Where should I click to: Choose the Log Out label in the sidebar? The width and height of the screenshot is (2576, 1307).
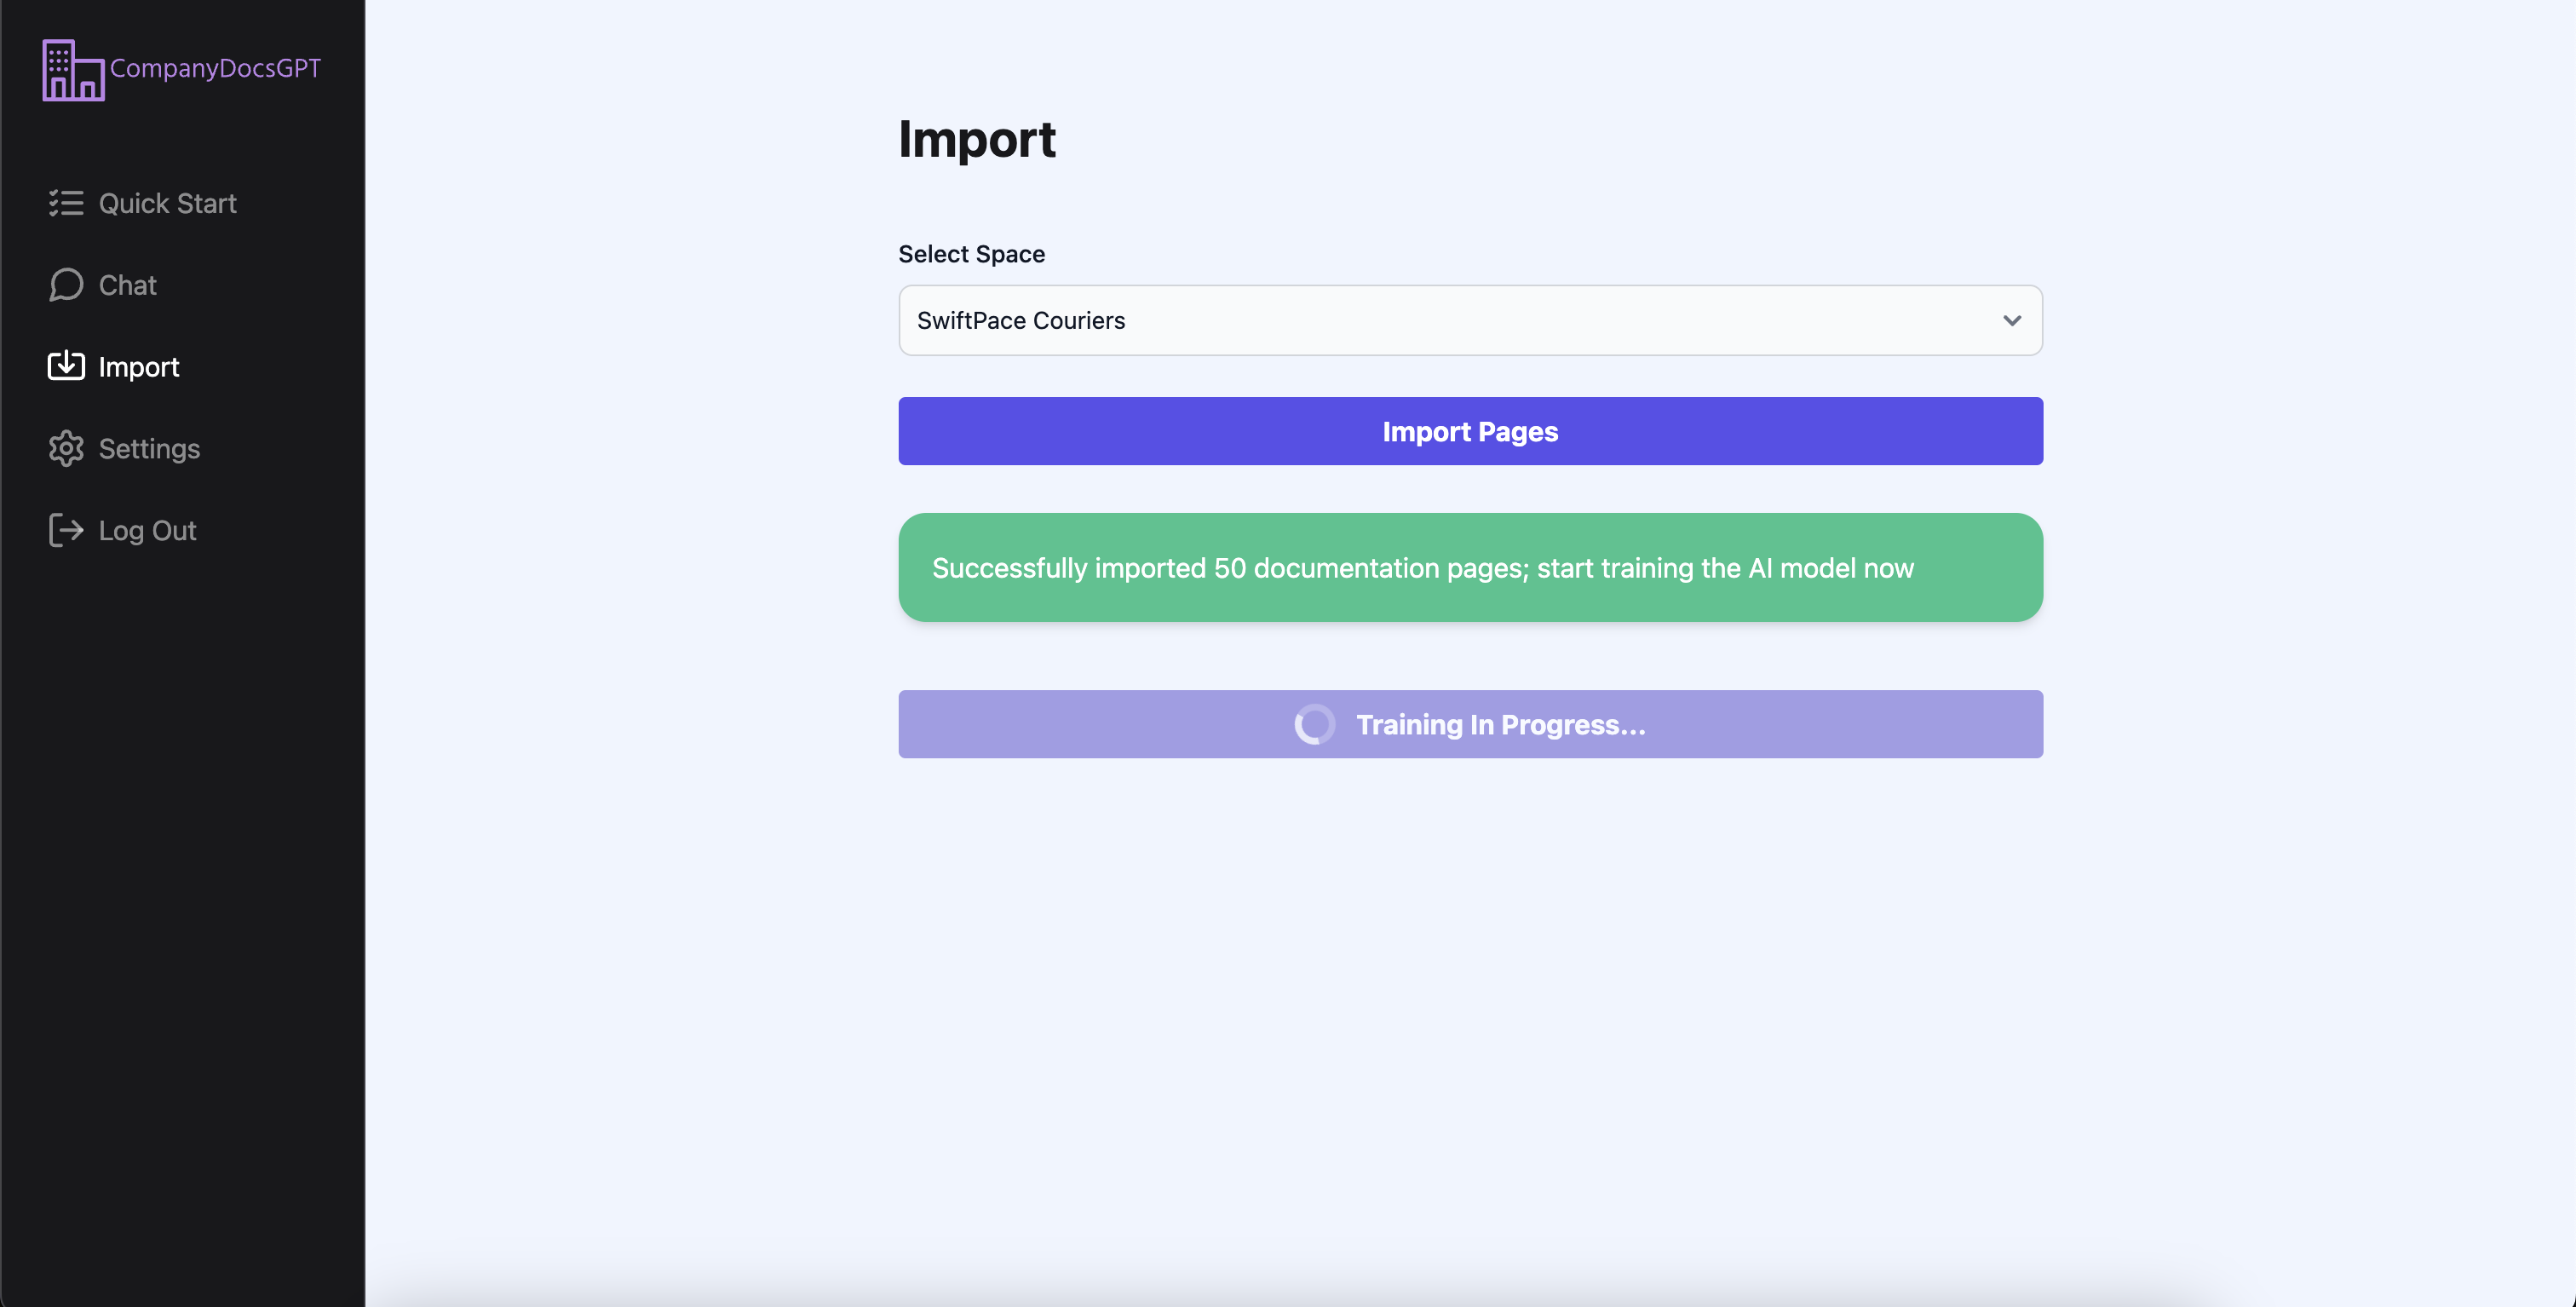pos(147,531)
